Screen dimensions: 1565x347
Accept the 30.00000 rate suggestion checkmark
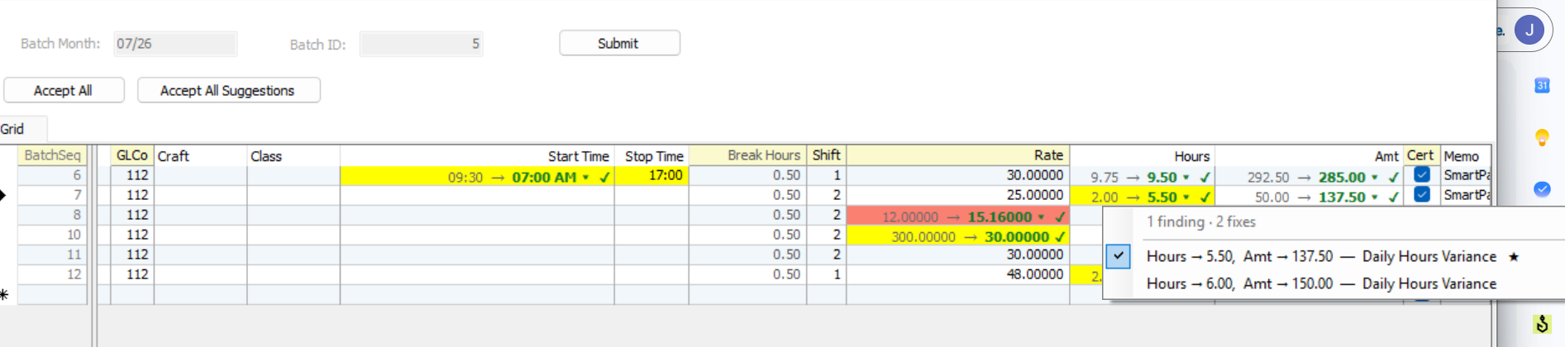pos(1060,236)
